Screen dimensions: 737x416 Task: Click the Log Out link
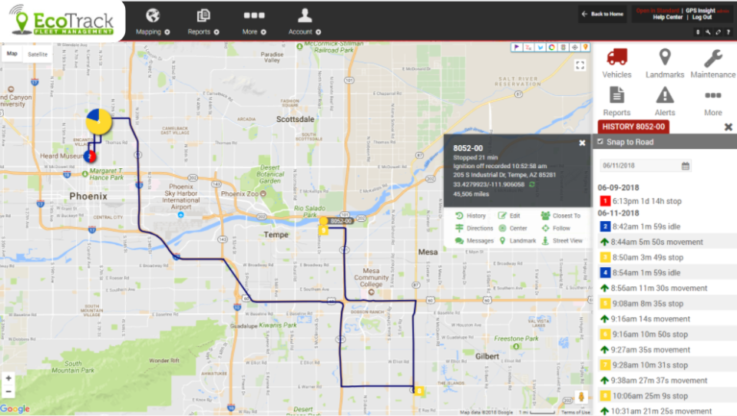click(x=702, y=18)
